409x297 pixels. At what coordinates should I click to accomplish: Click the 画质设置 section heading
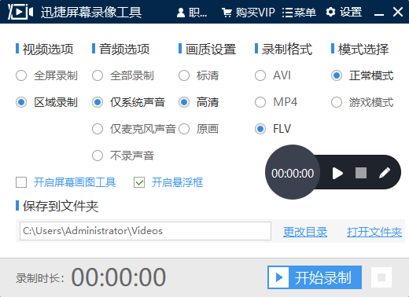click(211, 49)
